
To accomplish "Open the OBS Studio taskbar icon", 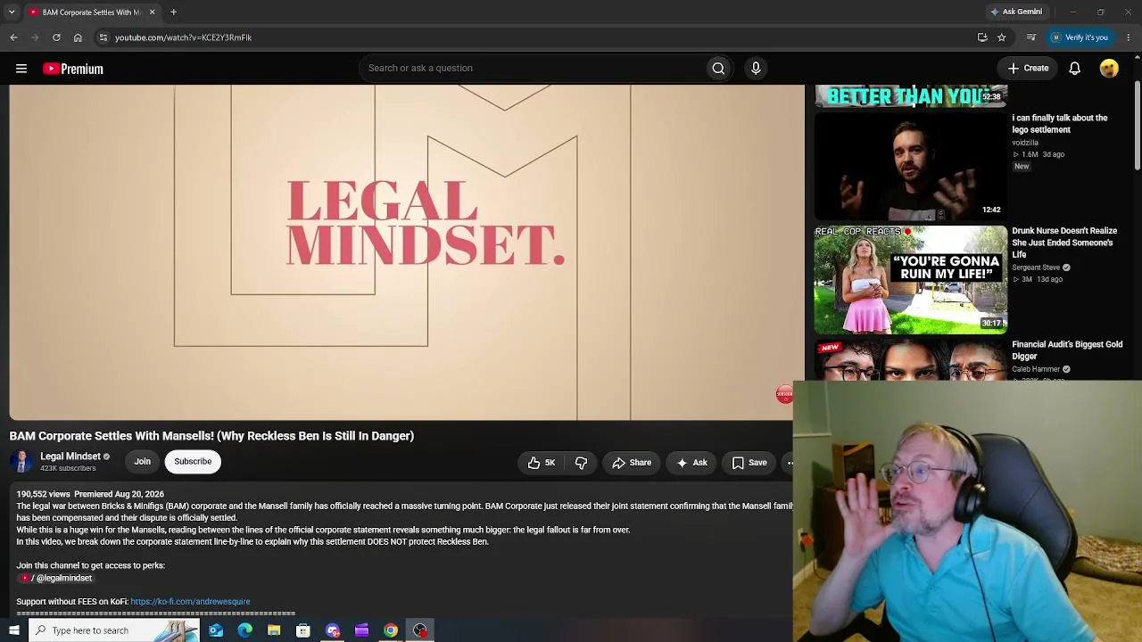I will pos(420,630).
